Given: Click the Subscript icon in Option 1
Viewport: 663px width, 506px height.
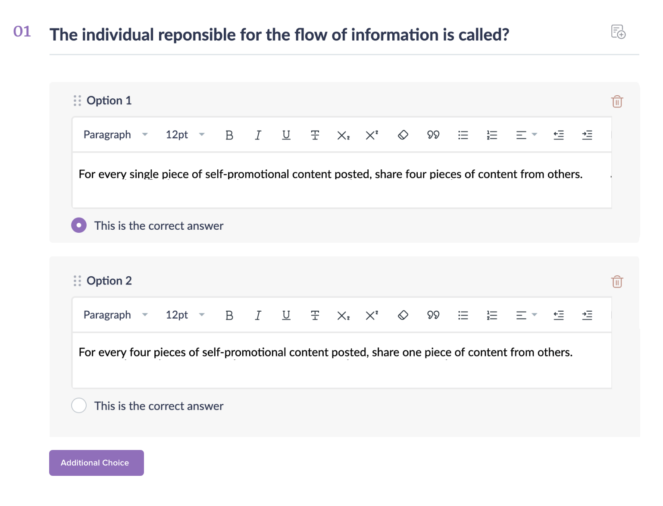Looking at the screenshot, I should click(343, 135).
